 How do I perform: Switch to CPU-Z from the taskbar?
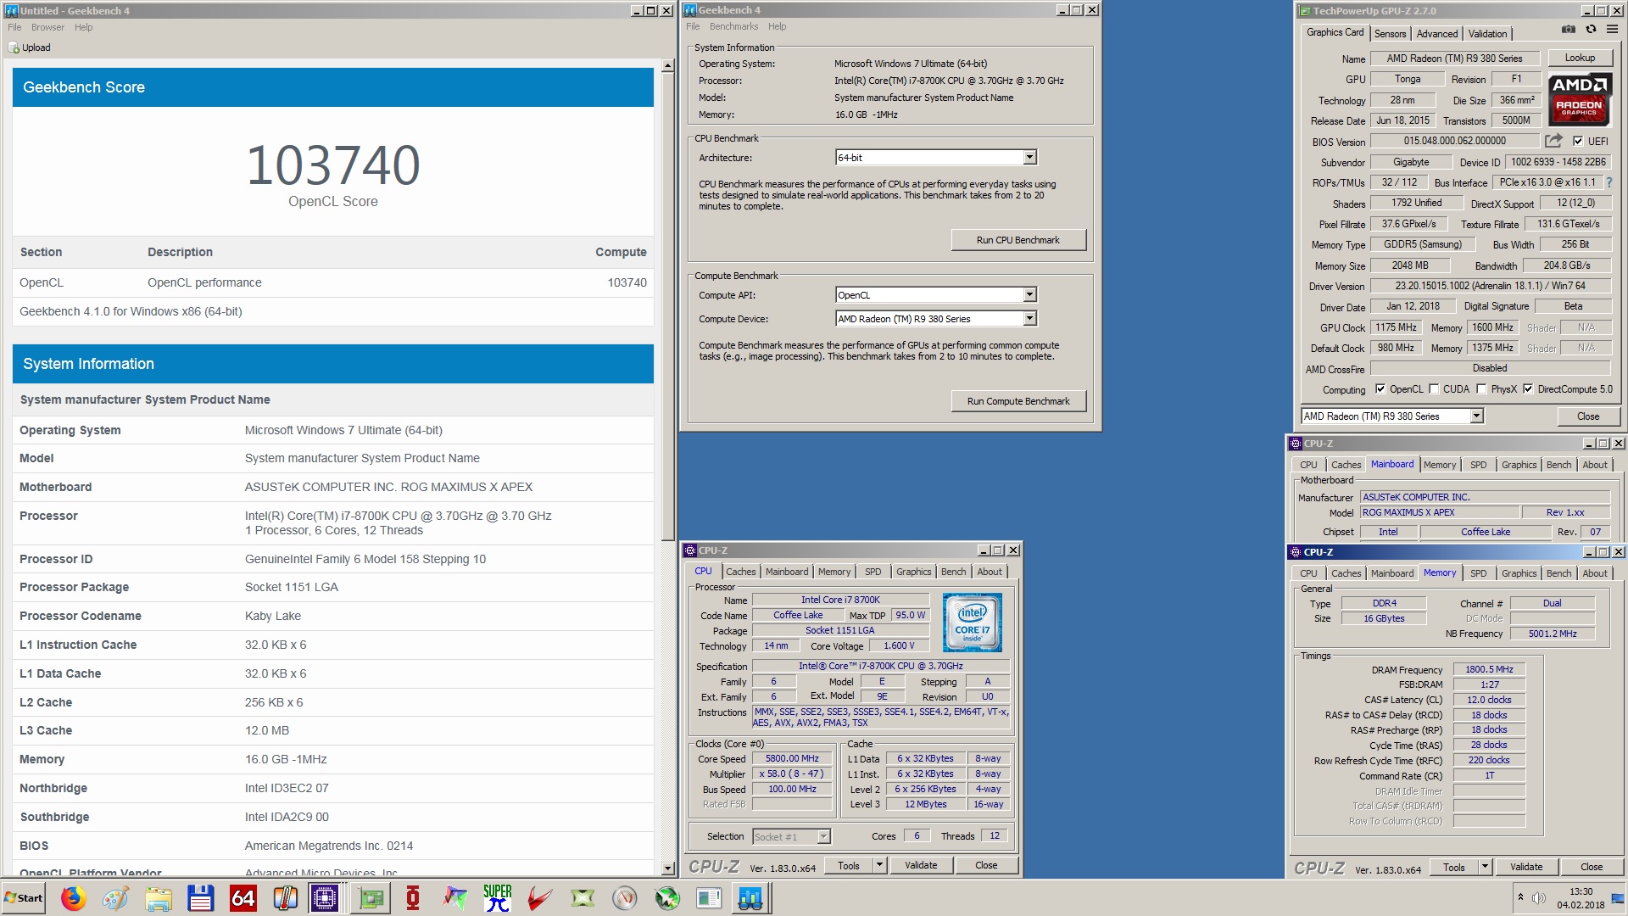tap(325, 897)
